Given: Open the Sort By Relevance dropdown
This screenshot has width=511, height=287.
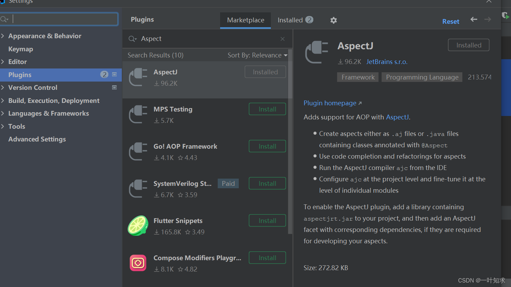Looking at the screenshot, I should click(257, 55).
